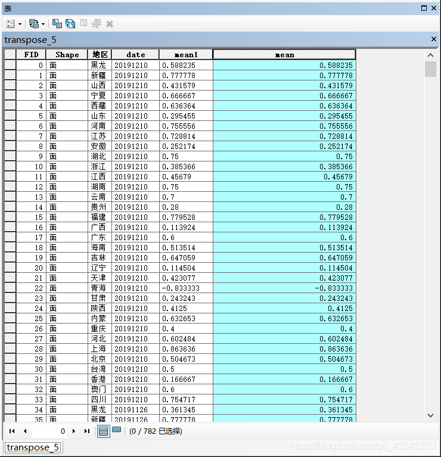
Task: Open the Related Tables icon
Action: coord(34,24)
